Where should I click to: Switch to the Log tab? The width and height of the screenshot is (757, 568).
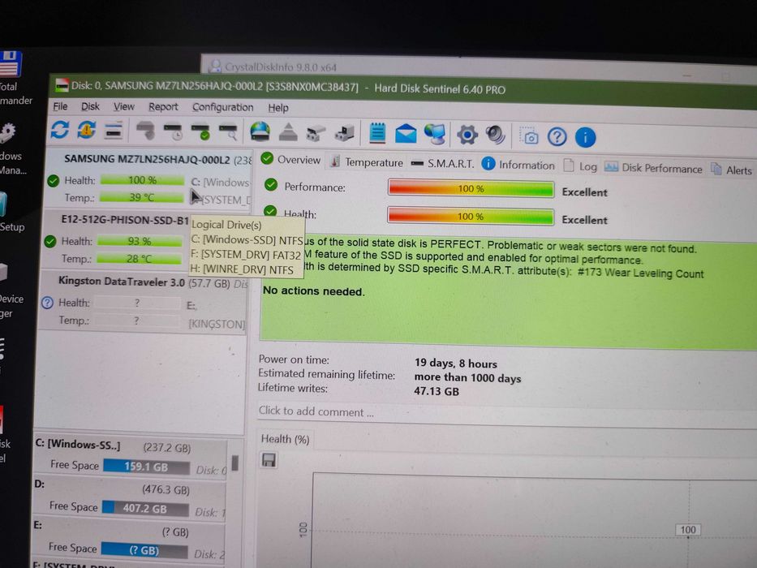point(581,166)
